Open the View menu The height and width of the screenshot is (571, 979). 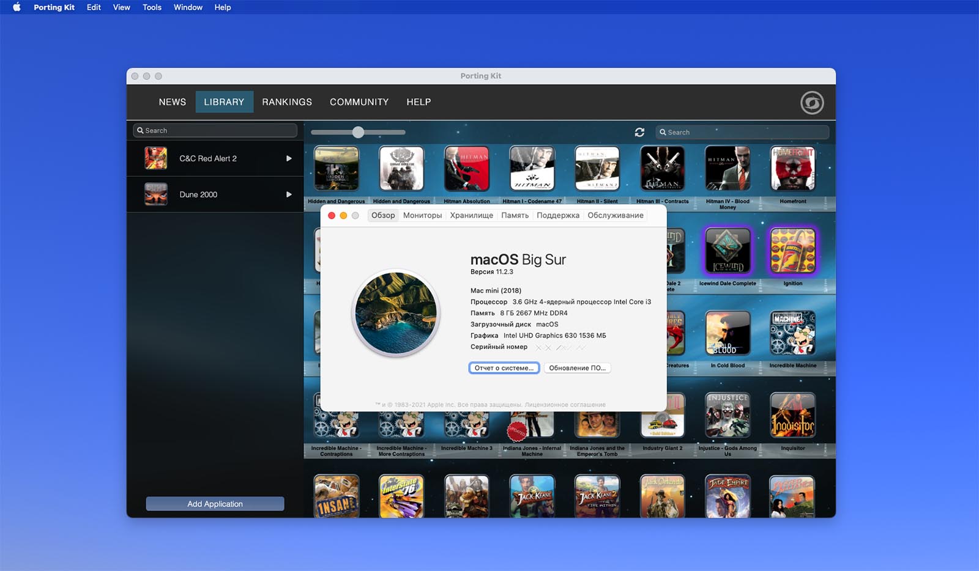coord(122,7)
